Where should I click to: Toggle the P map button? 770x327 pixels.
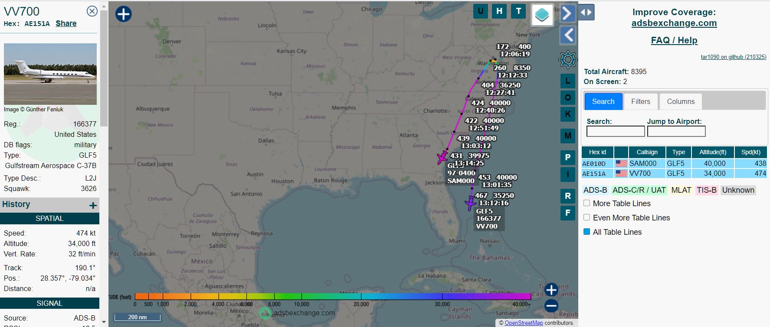567,158
